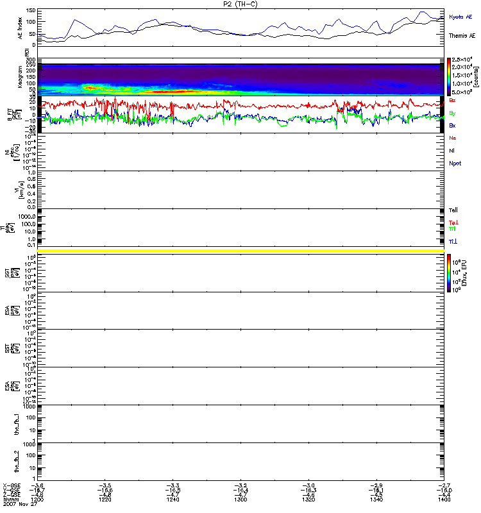This screenshot has height=513, width=481.
Task: Click the 5.0×10³ color bar value
Action: [462, 92]
